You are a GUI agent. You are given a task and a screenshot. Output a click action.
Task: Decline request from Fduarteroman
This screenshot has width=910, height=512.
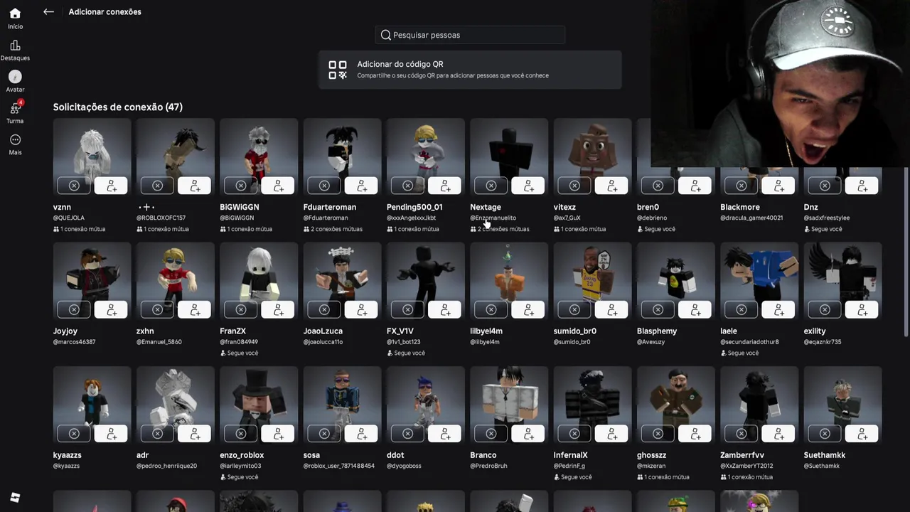[324, 186]
